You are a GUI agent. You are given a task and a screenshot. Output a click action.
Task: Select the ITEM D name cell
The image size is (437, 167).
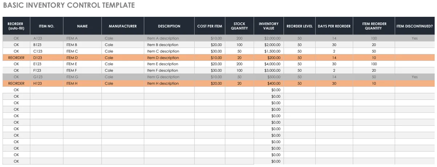[82, 58]
